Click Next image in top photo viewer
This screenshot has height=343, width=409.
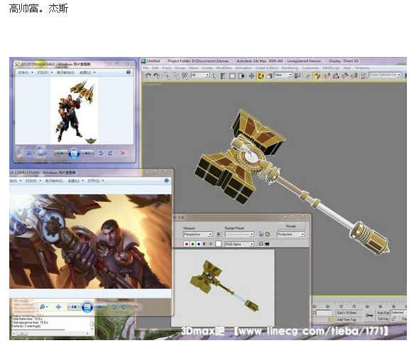pyautogui.click(x=87, y=153)
